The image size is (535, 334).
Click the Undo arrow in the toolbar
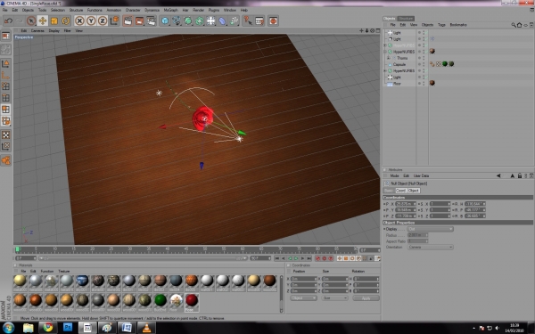pyautogui.click(x=8, y=21)
